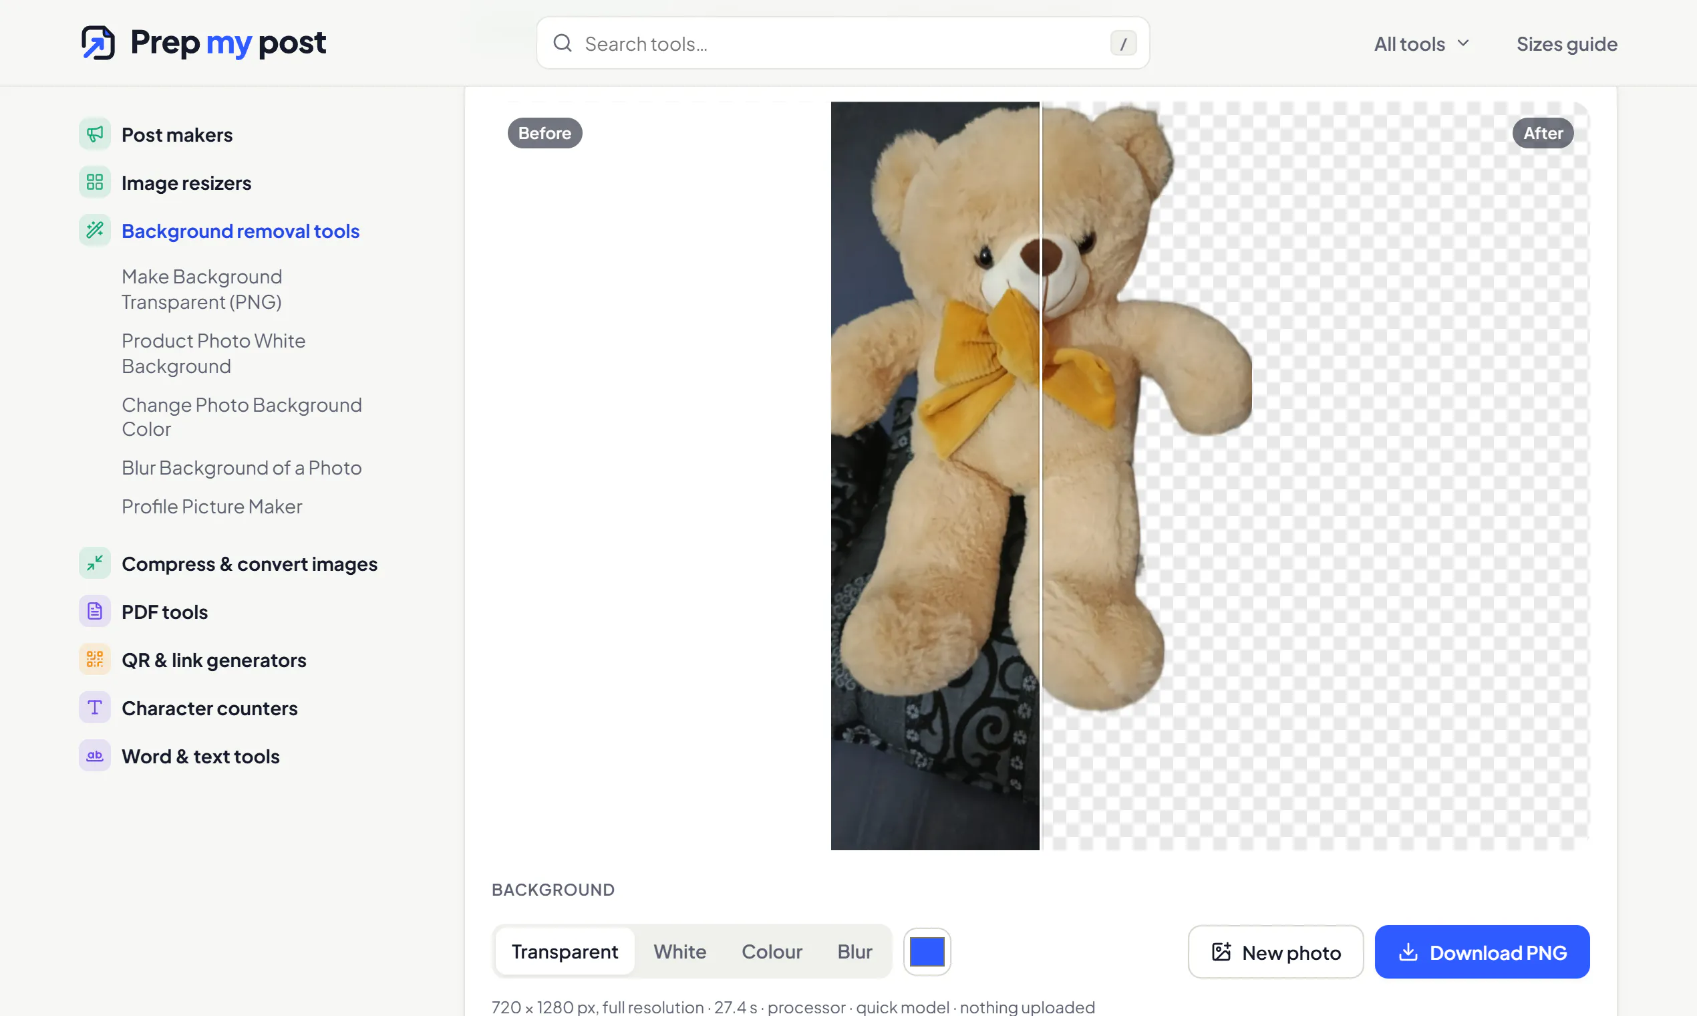Image resolution: width=1697 pixels, height=1016 pixels.
Task: Click the search magnifier icon
Action: click(x=563, y=43)
